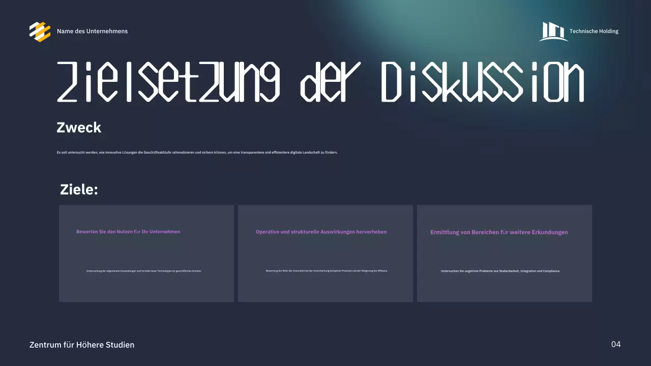Click empty bottom area of third card
This screenshot has height=366, width=651.
tap(505, 290)
